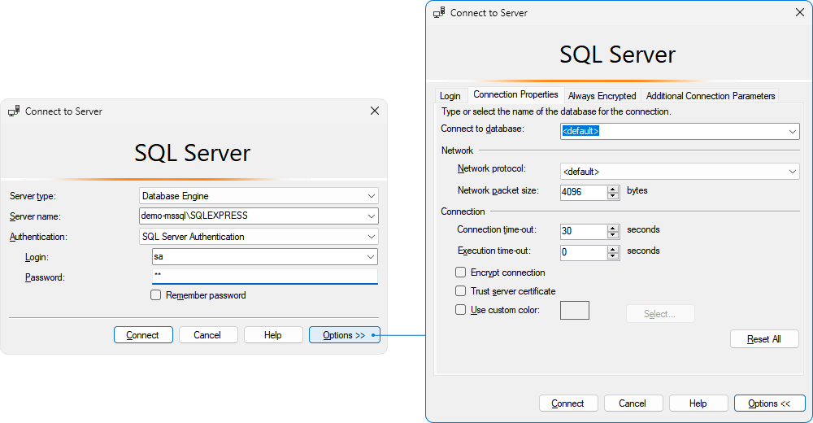
Task: Click the Reset All button
Action: click(x=764, y=339)
